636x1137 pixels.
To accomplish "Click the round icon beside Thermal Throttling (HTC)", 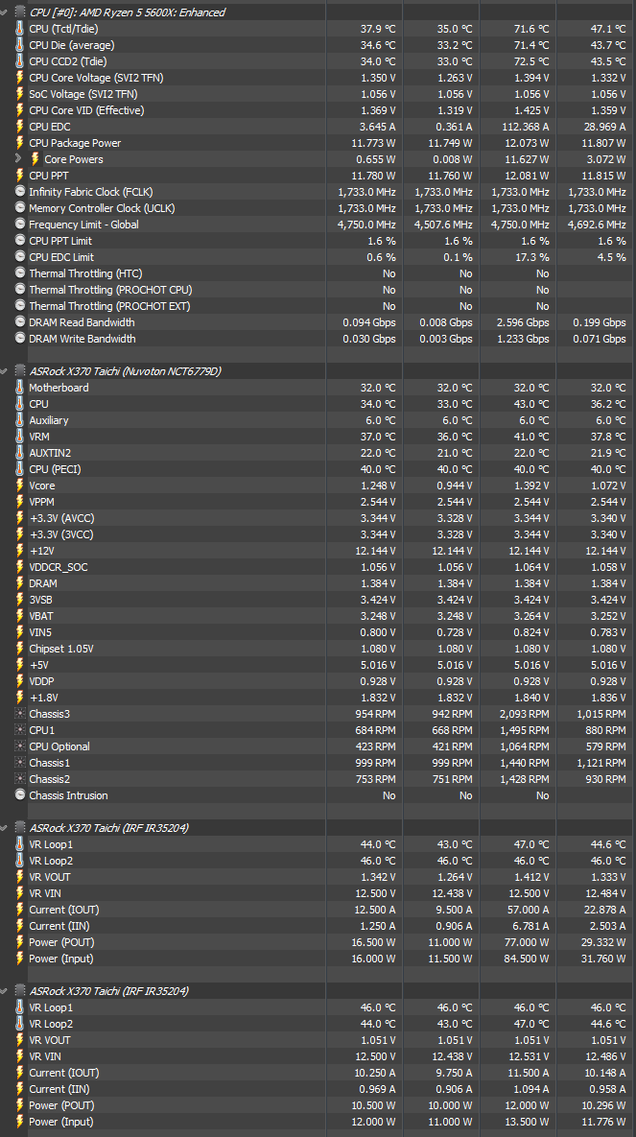I will click(19, 273).
